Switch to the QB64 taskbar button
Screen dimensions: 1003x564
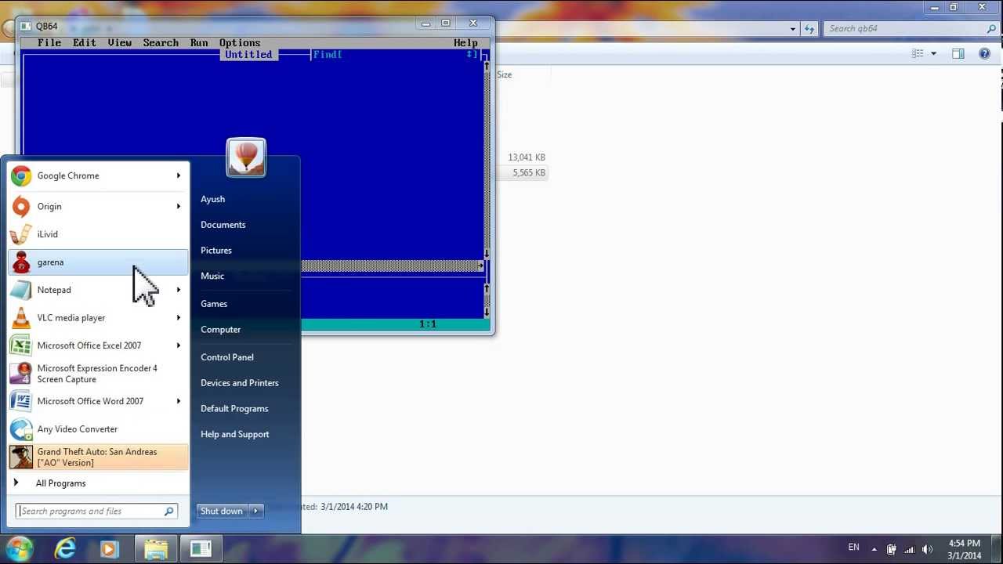201,548
